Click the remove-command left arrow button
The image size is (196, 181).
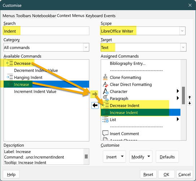click(95, 105)
